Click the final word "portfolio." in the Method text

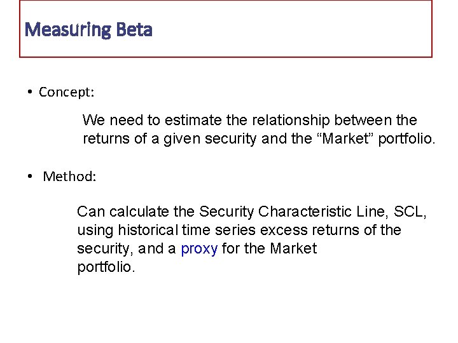click(x=106, y=267)
